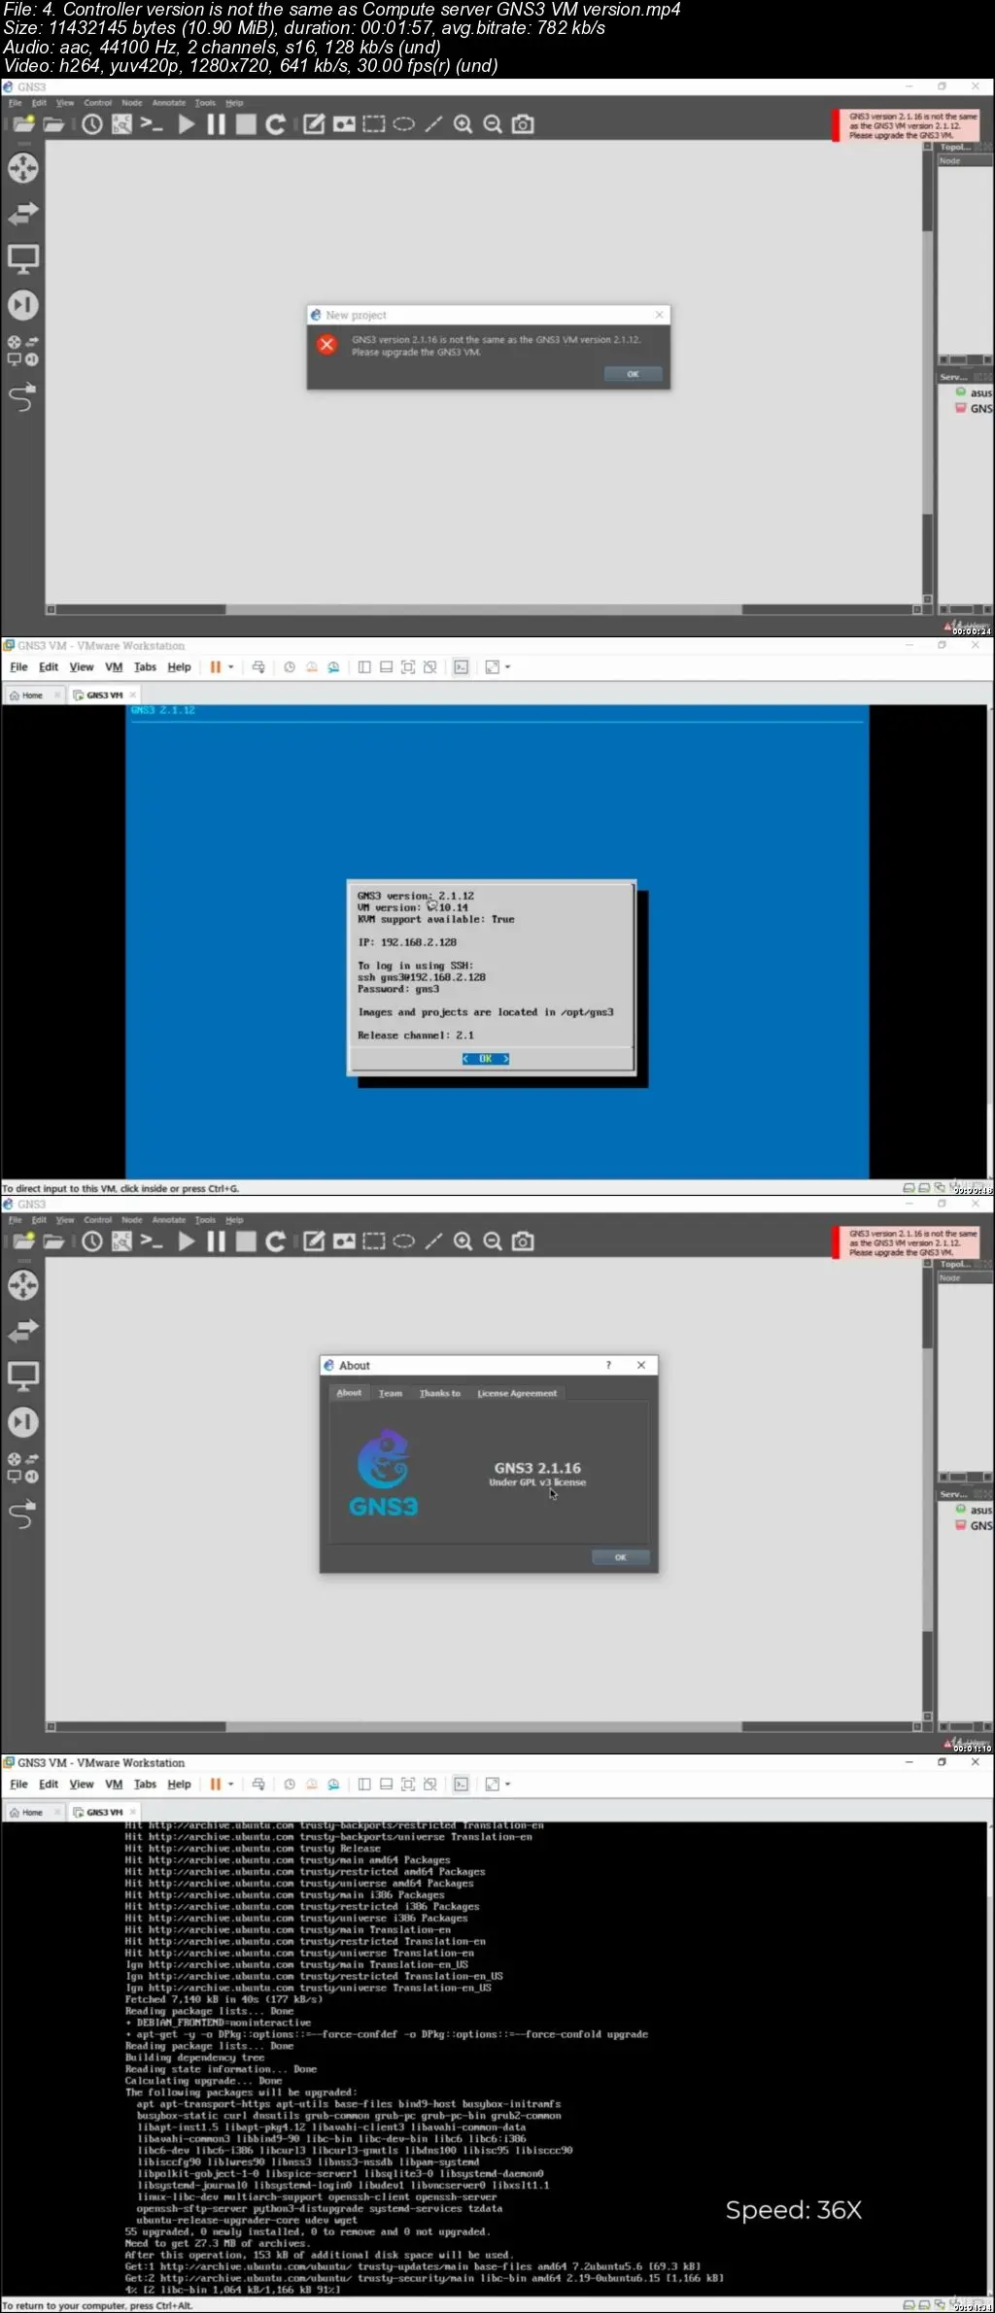Image resolution: width=995 pixels, height=2313 pixels.
Task: Open VM menu in blue-screen VMware window
Action: tap(114, 667)
